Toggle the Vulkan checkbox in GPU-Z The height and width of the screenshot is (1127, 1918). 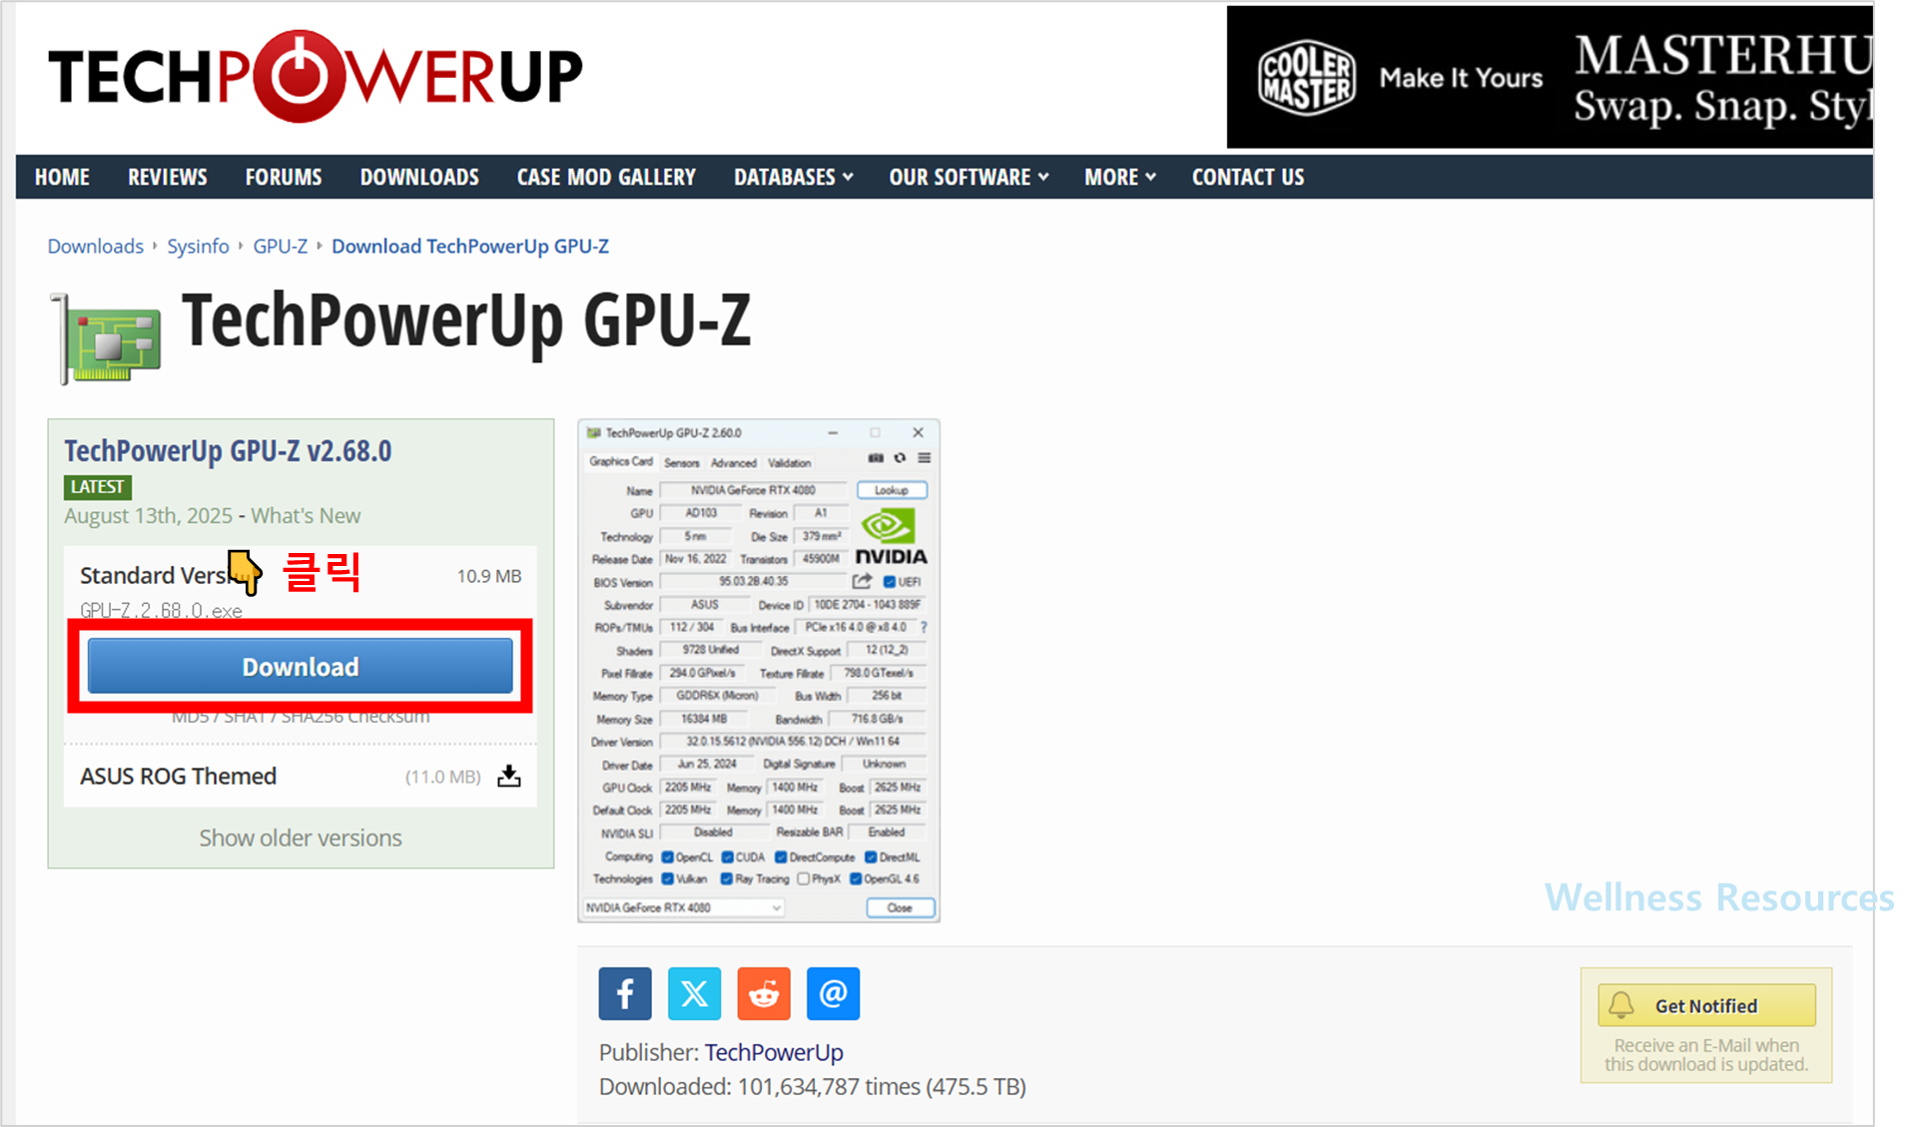click(x=667, y=879)
